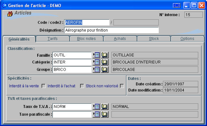This screenshot has width=207, height=126.
Task: Open the Taxe parafiscale book lookup icon
Action: point(105,114)
